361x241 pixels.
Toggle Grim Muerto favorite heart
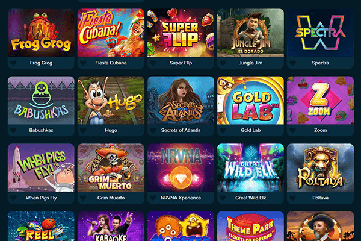83,198
